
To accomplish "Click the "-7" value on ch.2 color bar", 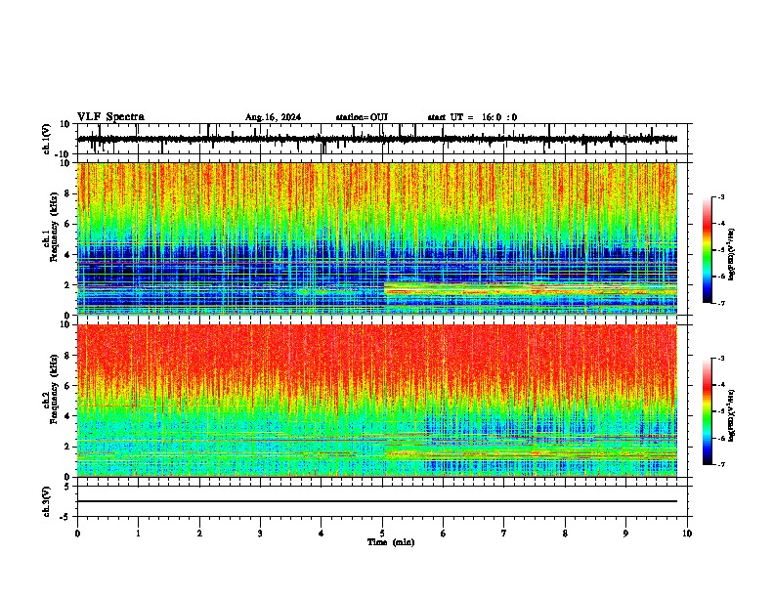I will [720, 465].
